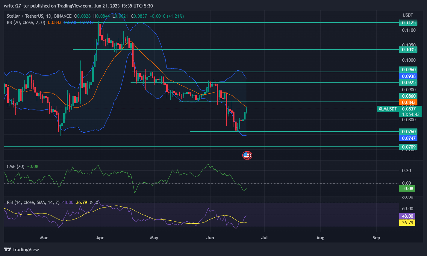Click the 0.0860 price level label
Viewport: 427px width, 256px height.
408,96
